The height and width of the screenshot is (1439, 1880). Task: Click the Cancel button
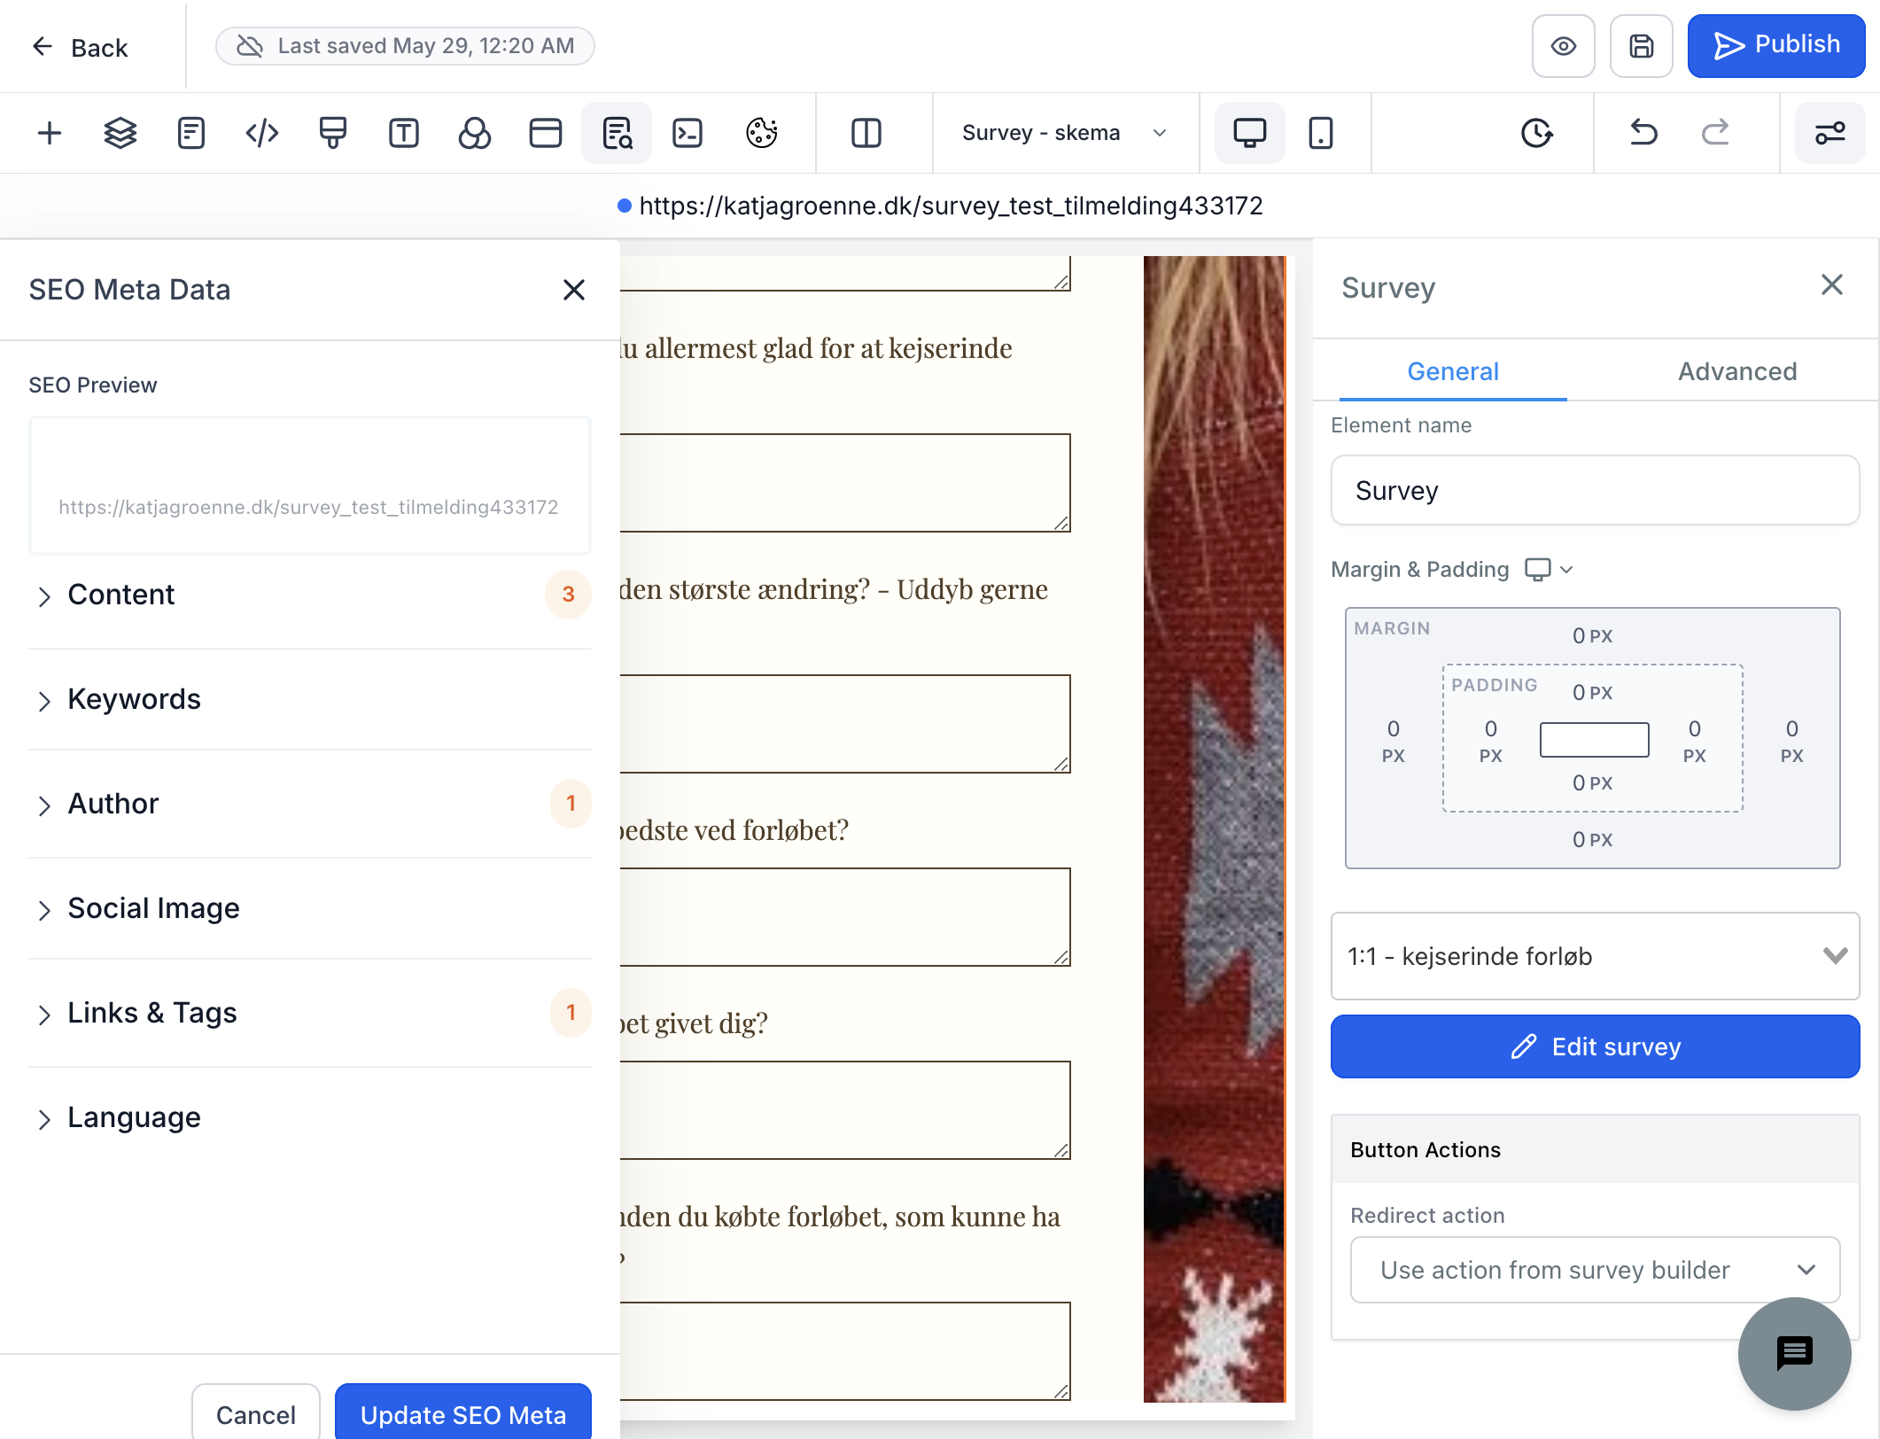click(x=256, y=1412)
